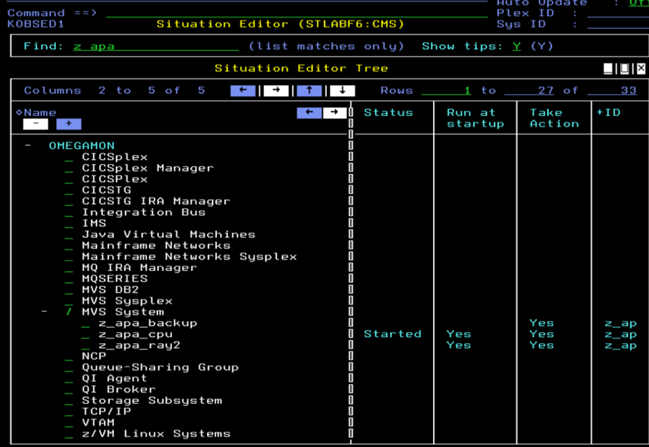Click the Rows total value 33
The width and height of the screenshot is (649, 447).
(x=612, y=90)
